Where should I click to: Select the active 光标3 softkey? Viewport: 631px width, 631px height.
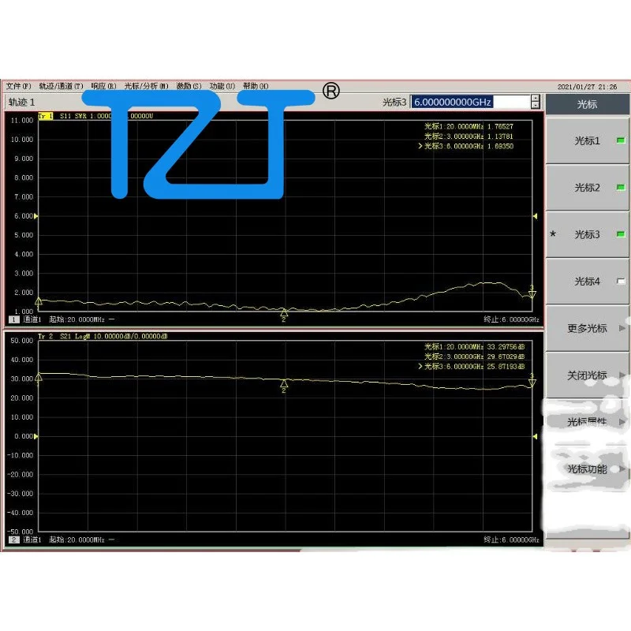[587, 234]
